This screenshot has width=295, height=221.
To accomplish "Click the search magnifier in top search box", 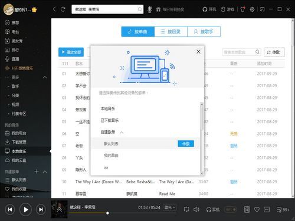I will pyautogui.click(x=140, y=9).
